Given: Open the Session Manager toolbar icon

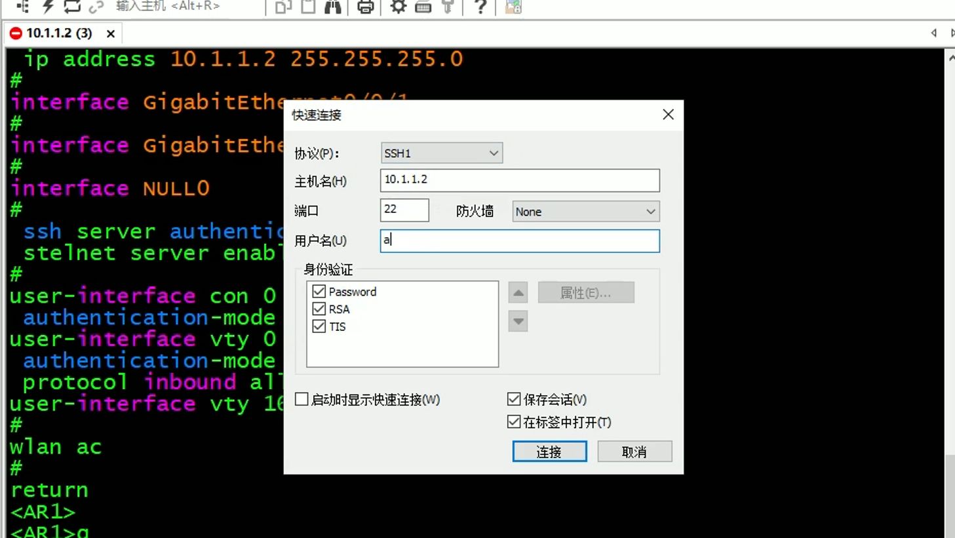Looking at the screenshot, I should click(x=23, y=7).
